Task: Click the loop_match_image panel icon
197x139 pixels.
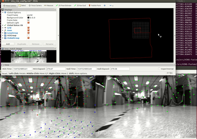Action: click(2, 49)
